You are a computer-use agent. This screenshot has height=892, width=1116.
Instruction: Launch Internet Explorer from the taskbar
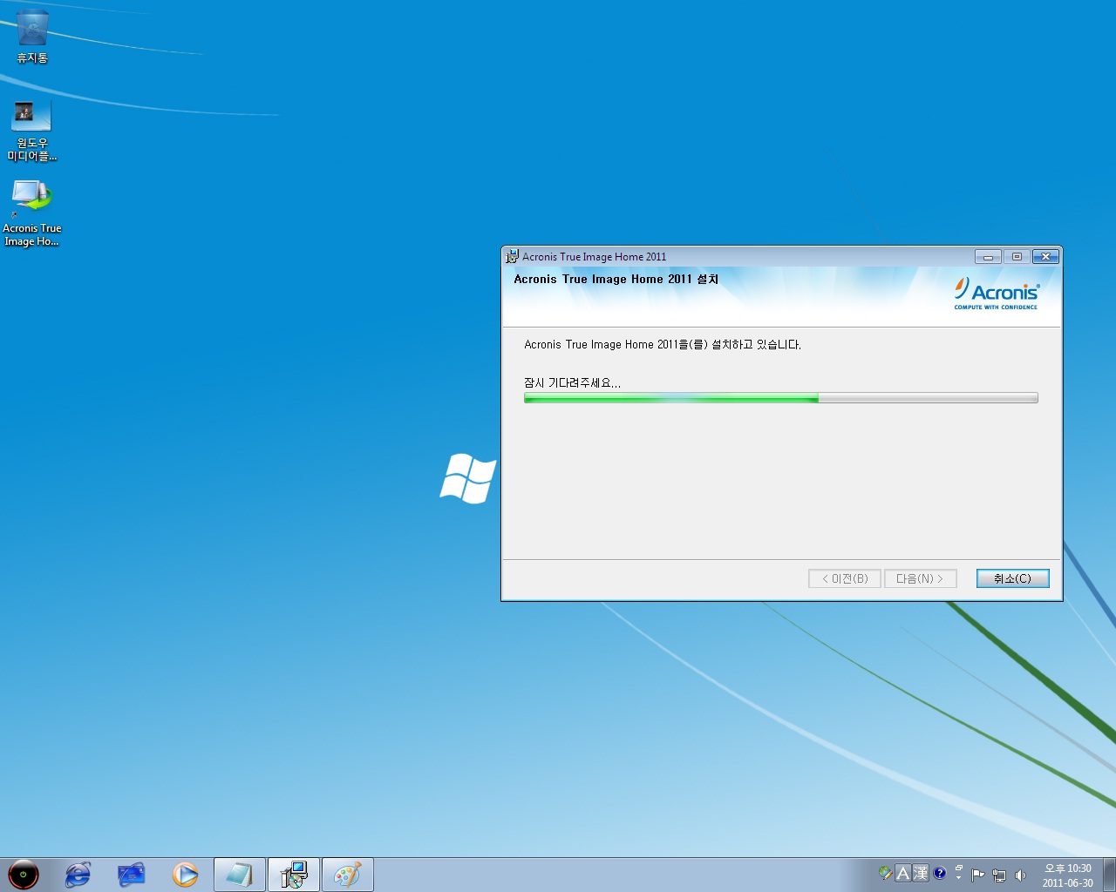tap(78, 874)
